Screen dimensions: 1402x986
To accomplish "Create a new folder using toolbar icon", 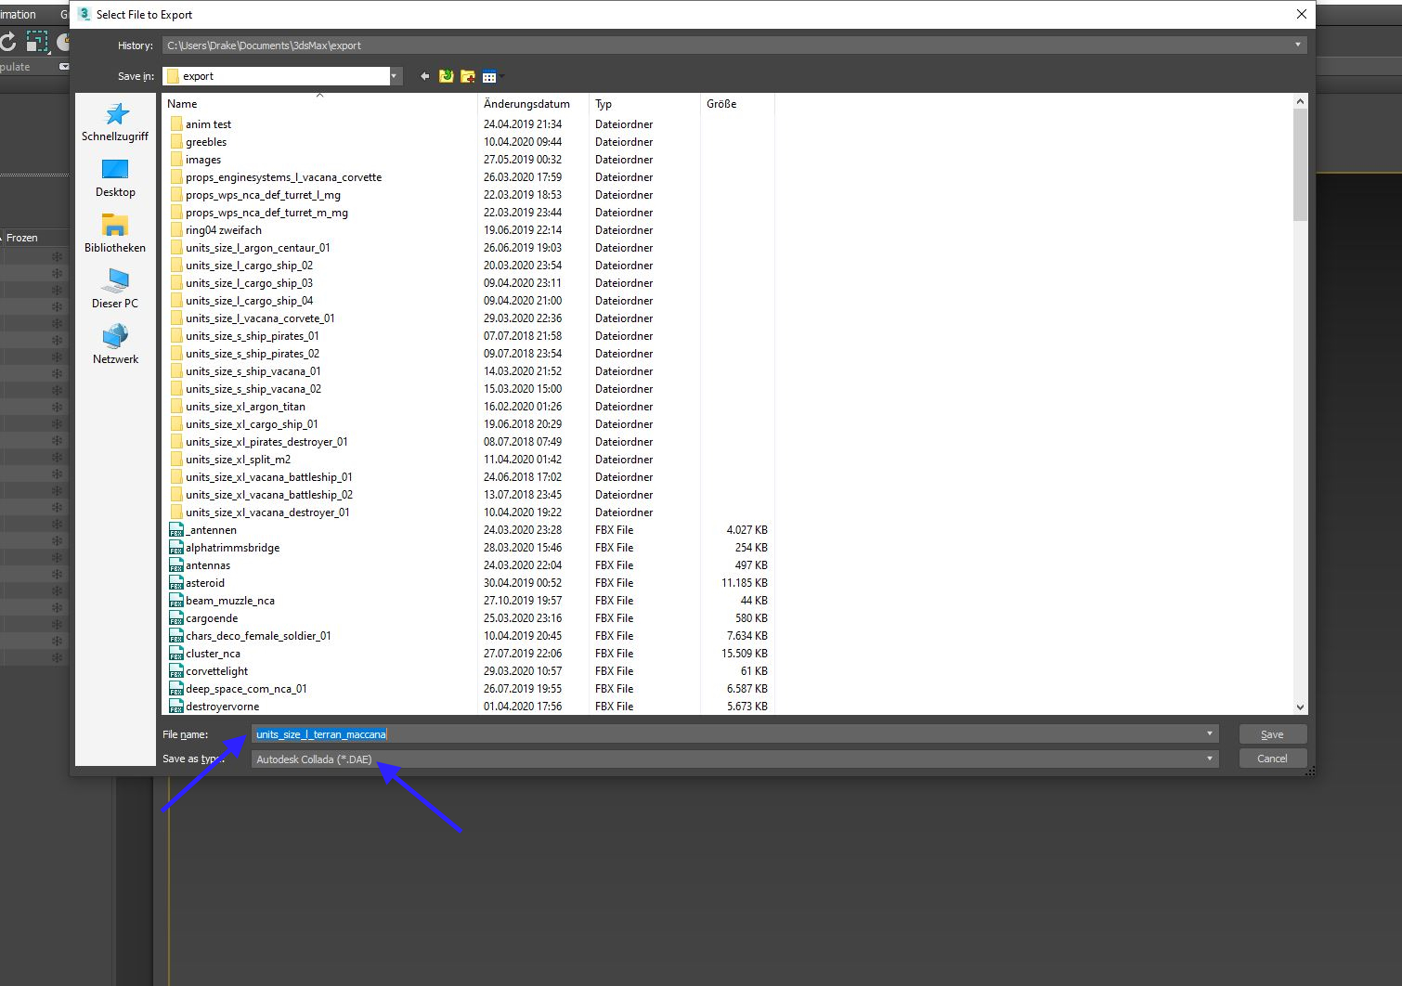I will click(468, 76).
